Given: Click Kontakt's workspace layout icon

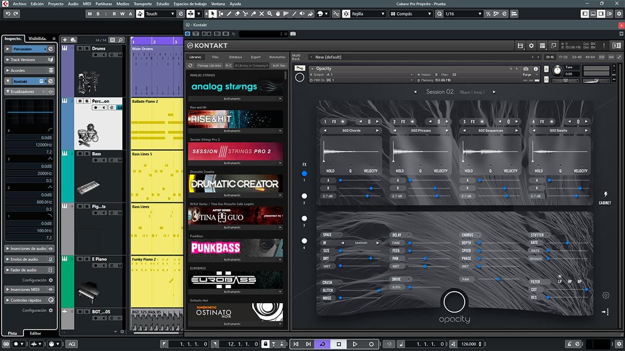Looking at the screenshot, I should (x=542, y=46).
